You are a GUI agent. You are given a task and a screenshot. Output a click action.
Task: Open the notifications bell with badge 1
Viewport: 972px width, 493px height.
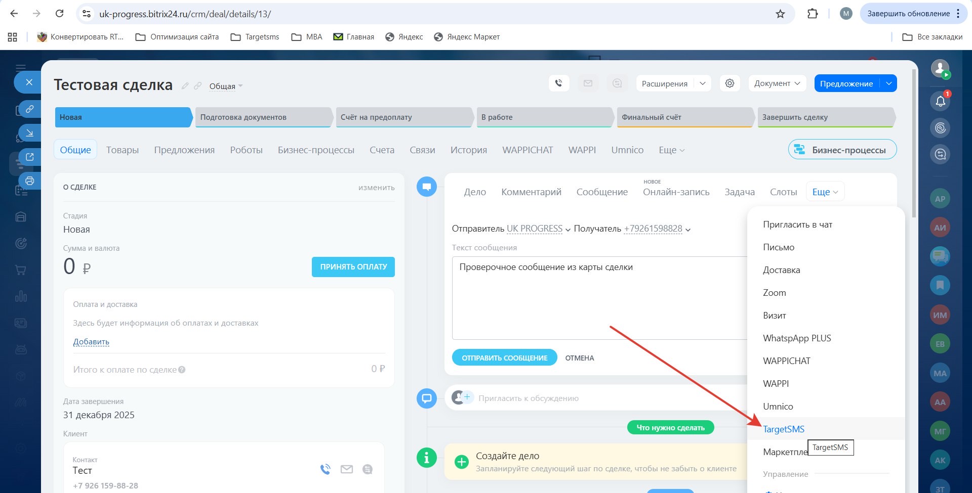(x=940, y=101)
